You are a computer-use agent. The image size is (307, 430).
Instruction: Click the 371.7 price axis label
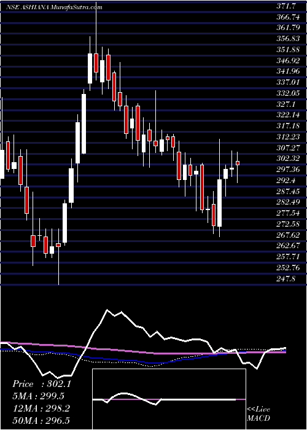point(287,7)
